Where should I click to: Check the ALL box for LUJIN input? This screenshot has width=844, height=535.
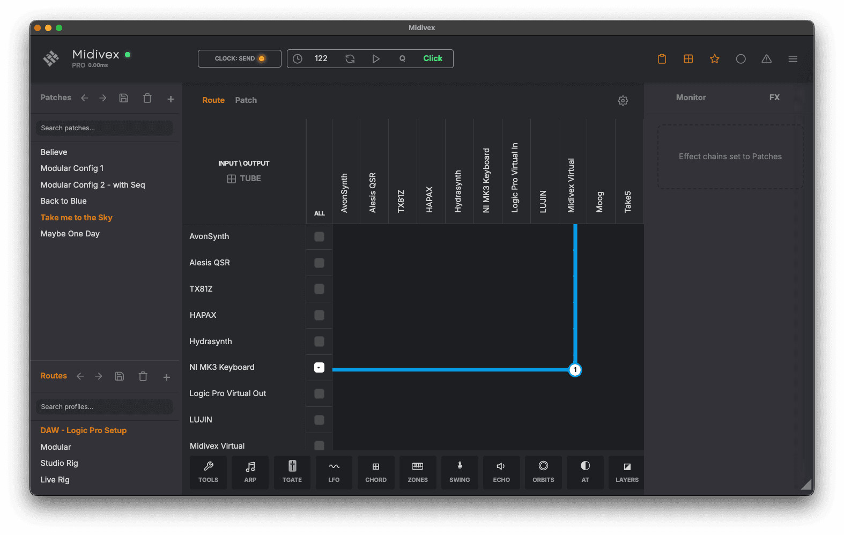point(319,420)
